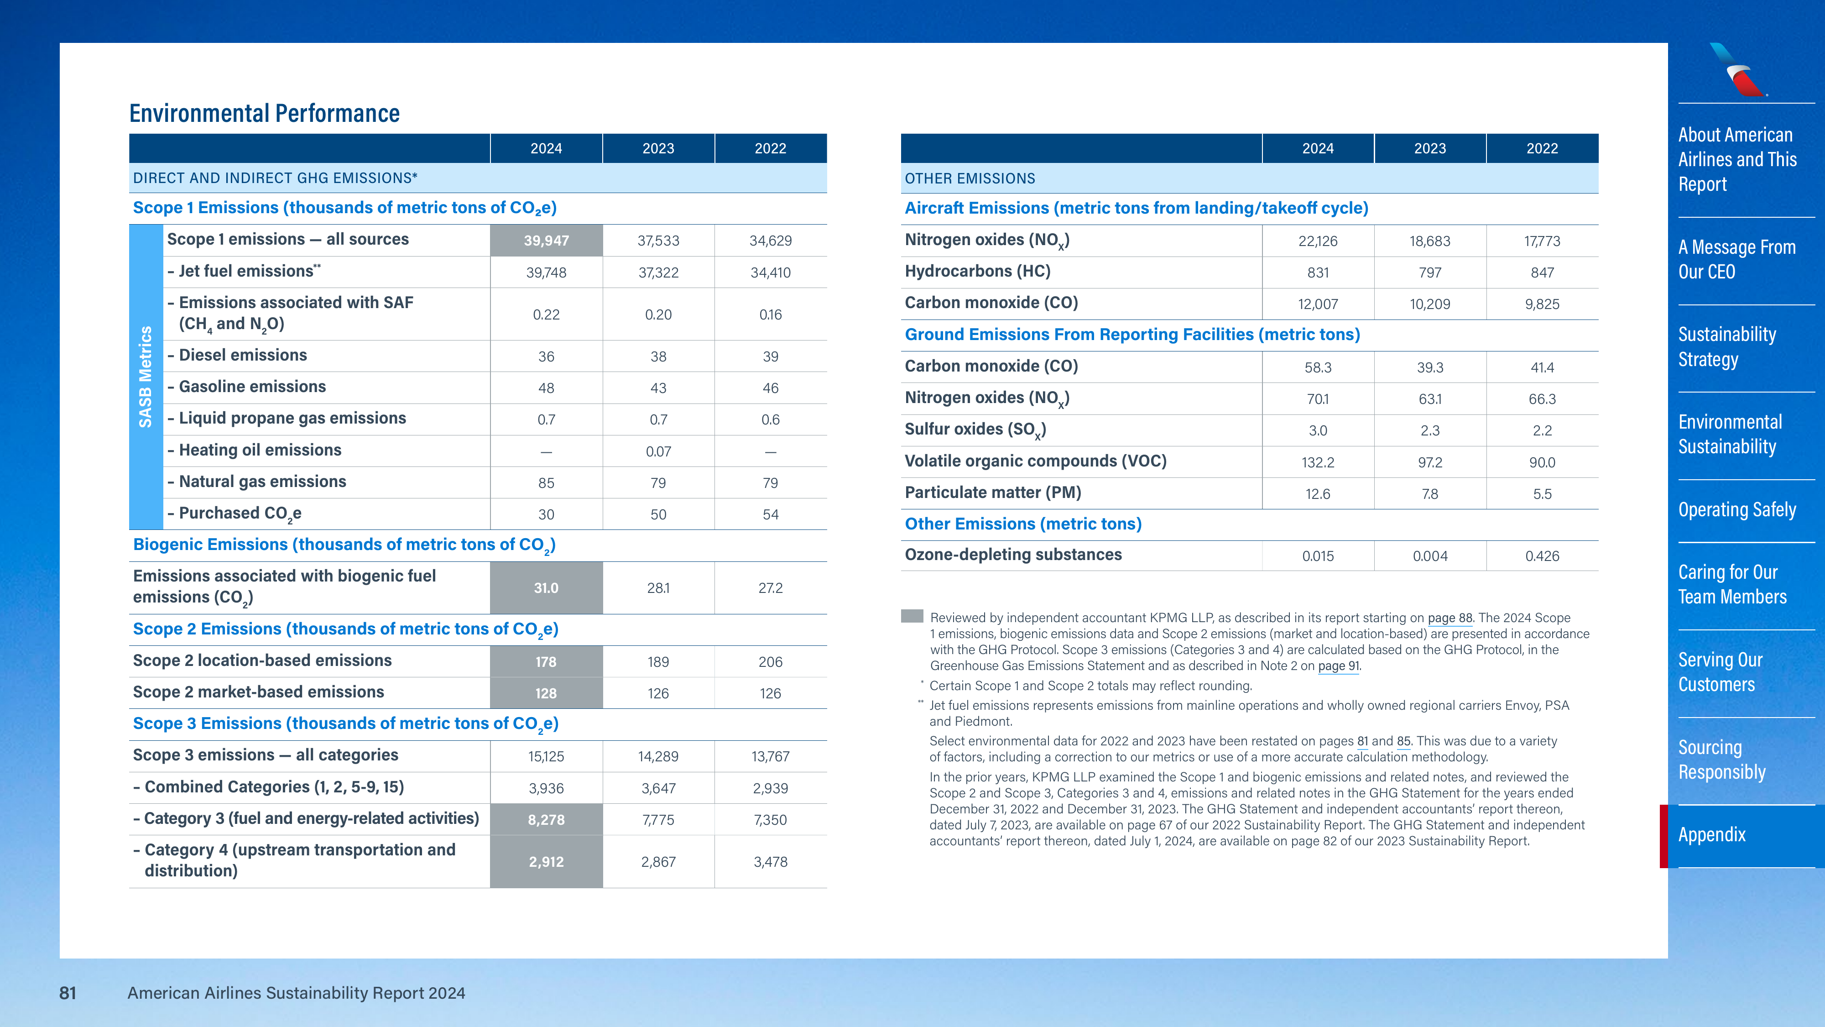Select ground Carbon monoxide 2024 value 58.3

[x=1318, y=368]
